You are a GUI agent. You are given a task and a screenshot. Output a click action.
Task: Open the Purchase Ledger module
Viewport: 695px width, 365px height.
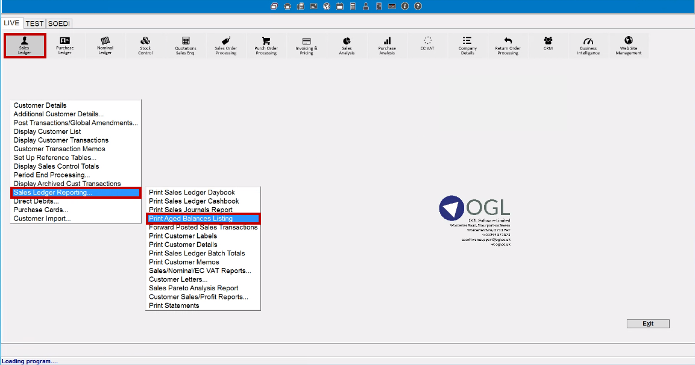[64, 46]
